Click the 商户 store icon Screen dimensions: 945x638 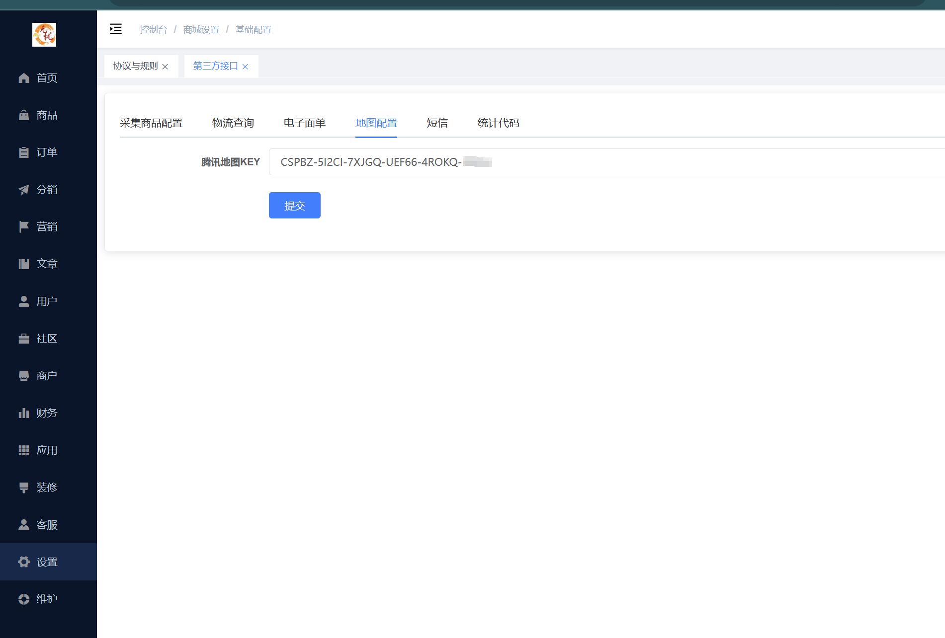(24, 376)
